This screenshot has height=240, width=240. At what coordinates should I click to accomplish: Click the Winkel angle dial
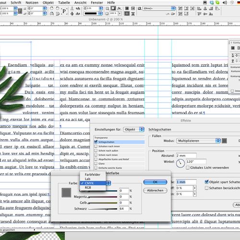[180, 163]
